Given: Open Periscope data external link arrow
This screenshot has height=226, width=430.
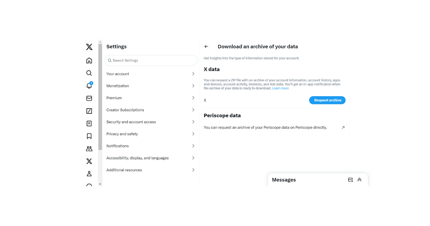Looking at the screenshot, I should (343, 127).
